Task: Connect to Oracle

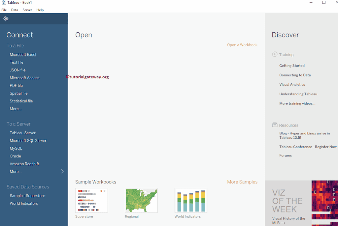Action: [x=15, y=156]
